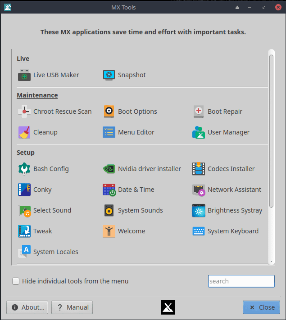Viewport: 286px width, 320px height.
Task: Click the MX Tools title bar app icon
Action: click(x=8, y=7)
